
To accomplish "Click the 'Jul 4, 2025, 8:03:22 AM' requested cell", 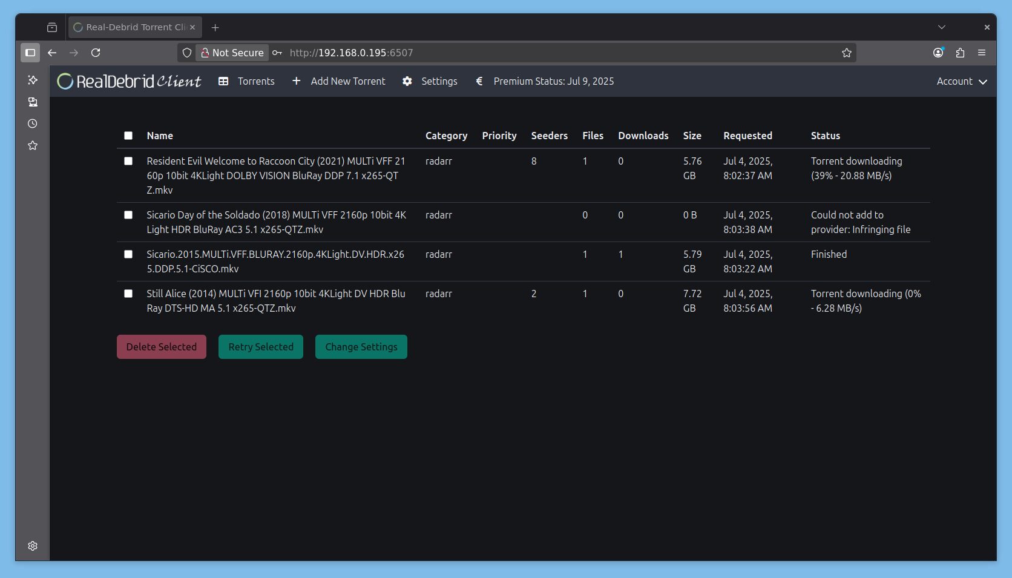I will [748, 261].
